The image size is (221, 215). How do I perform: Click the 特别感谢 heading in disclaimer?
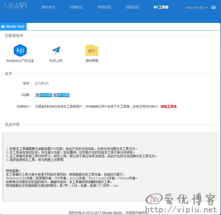13,171
